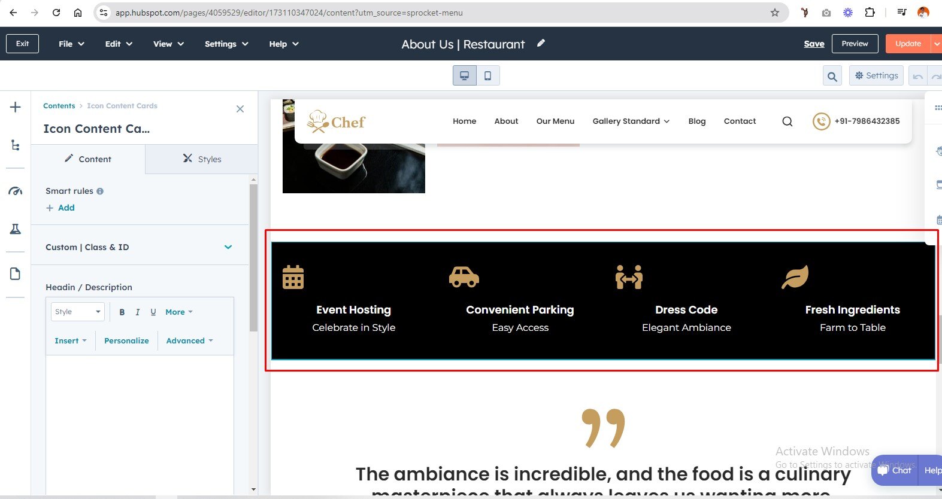Image resolution: width=942 pixels, height=499 pixels.
Task: Click the magnifier search icon in editor toolbar
Action: click(832, 76)
